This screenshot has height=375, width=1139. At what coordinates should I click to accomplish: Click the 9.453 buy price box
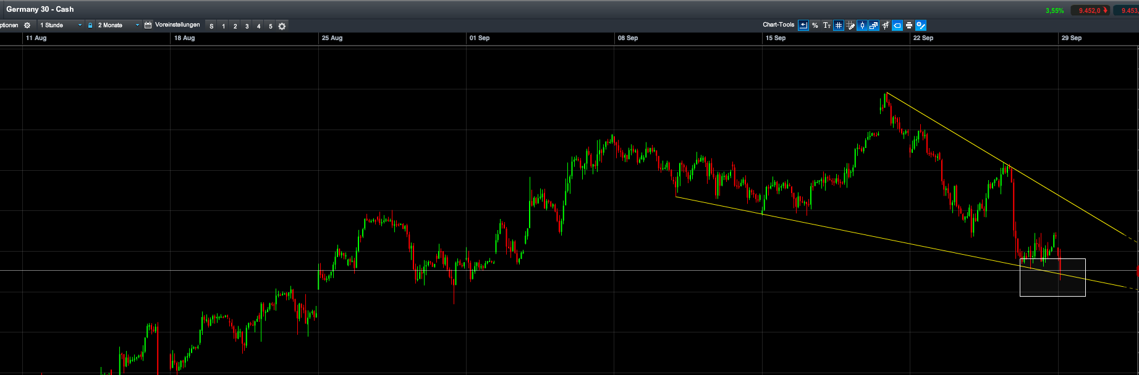click(x=1127, y=10)
